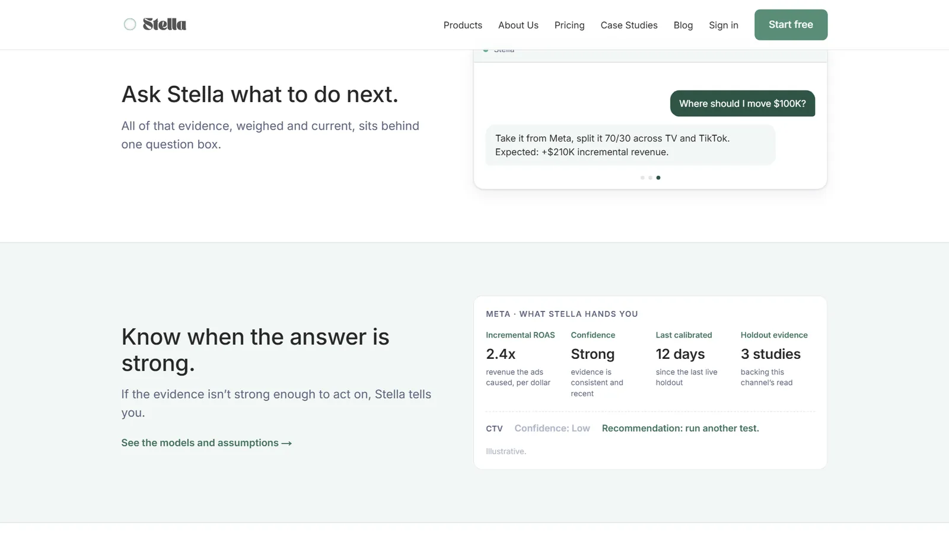Click the Incremental ROAS column label
949x533 pixels.
(x=520, y=335)
